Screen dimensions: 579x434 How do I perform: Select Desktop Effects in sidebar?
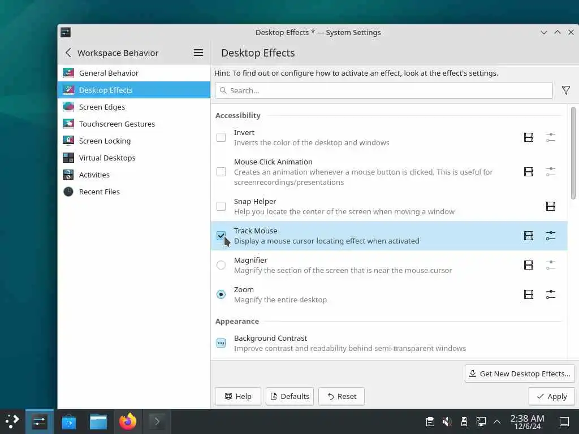click(x=133, y=90)
